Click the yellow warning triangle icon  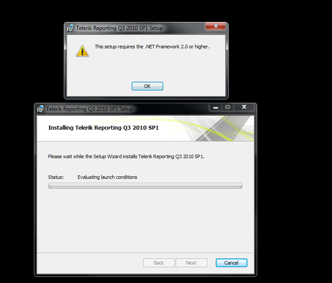point(82,51)
